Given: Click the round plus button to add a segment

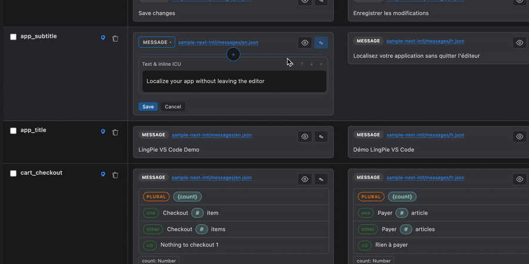Looking at the screenshot, I should (x=233, y=54).
